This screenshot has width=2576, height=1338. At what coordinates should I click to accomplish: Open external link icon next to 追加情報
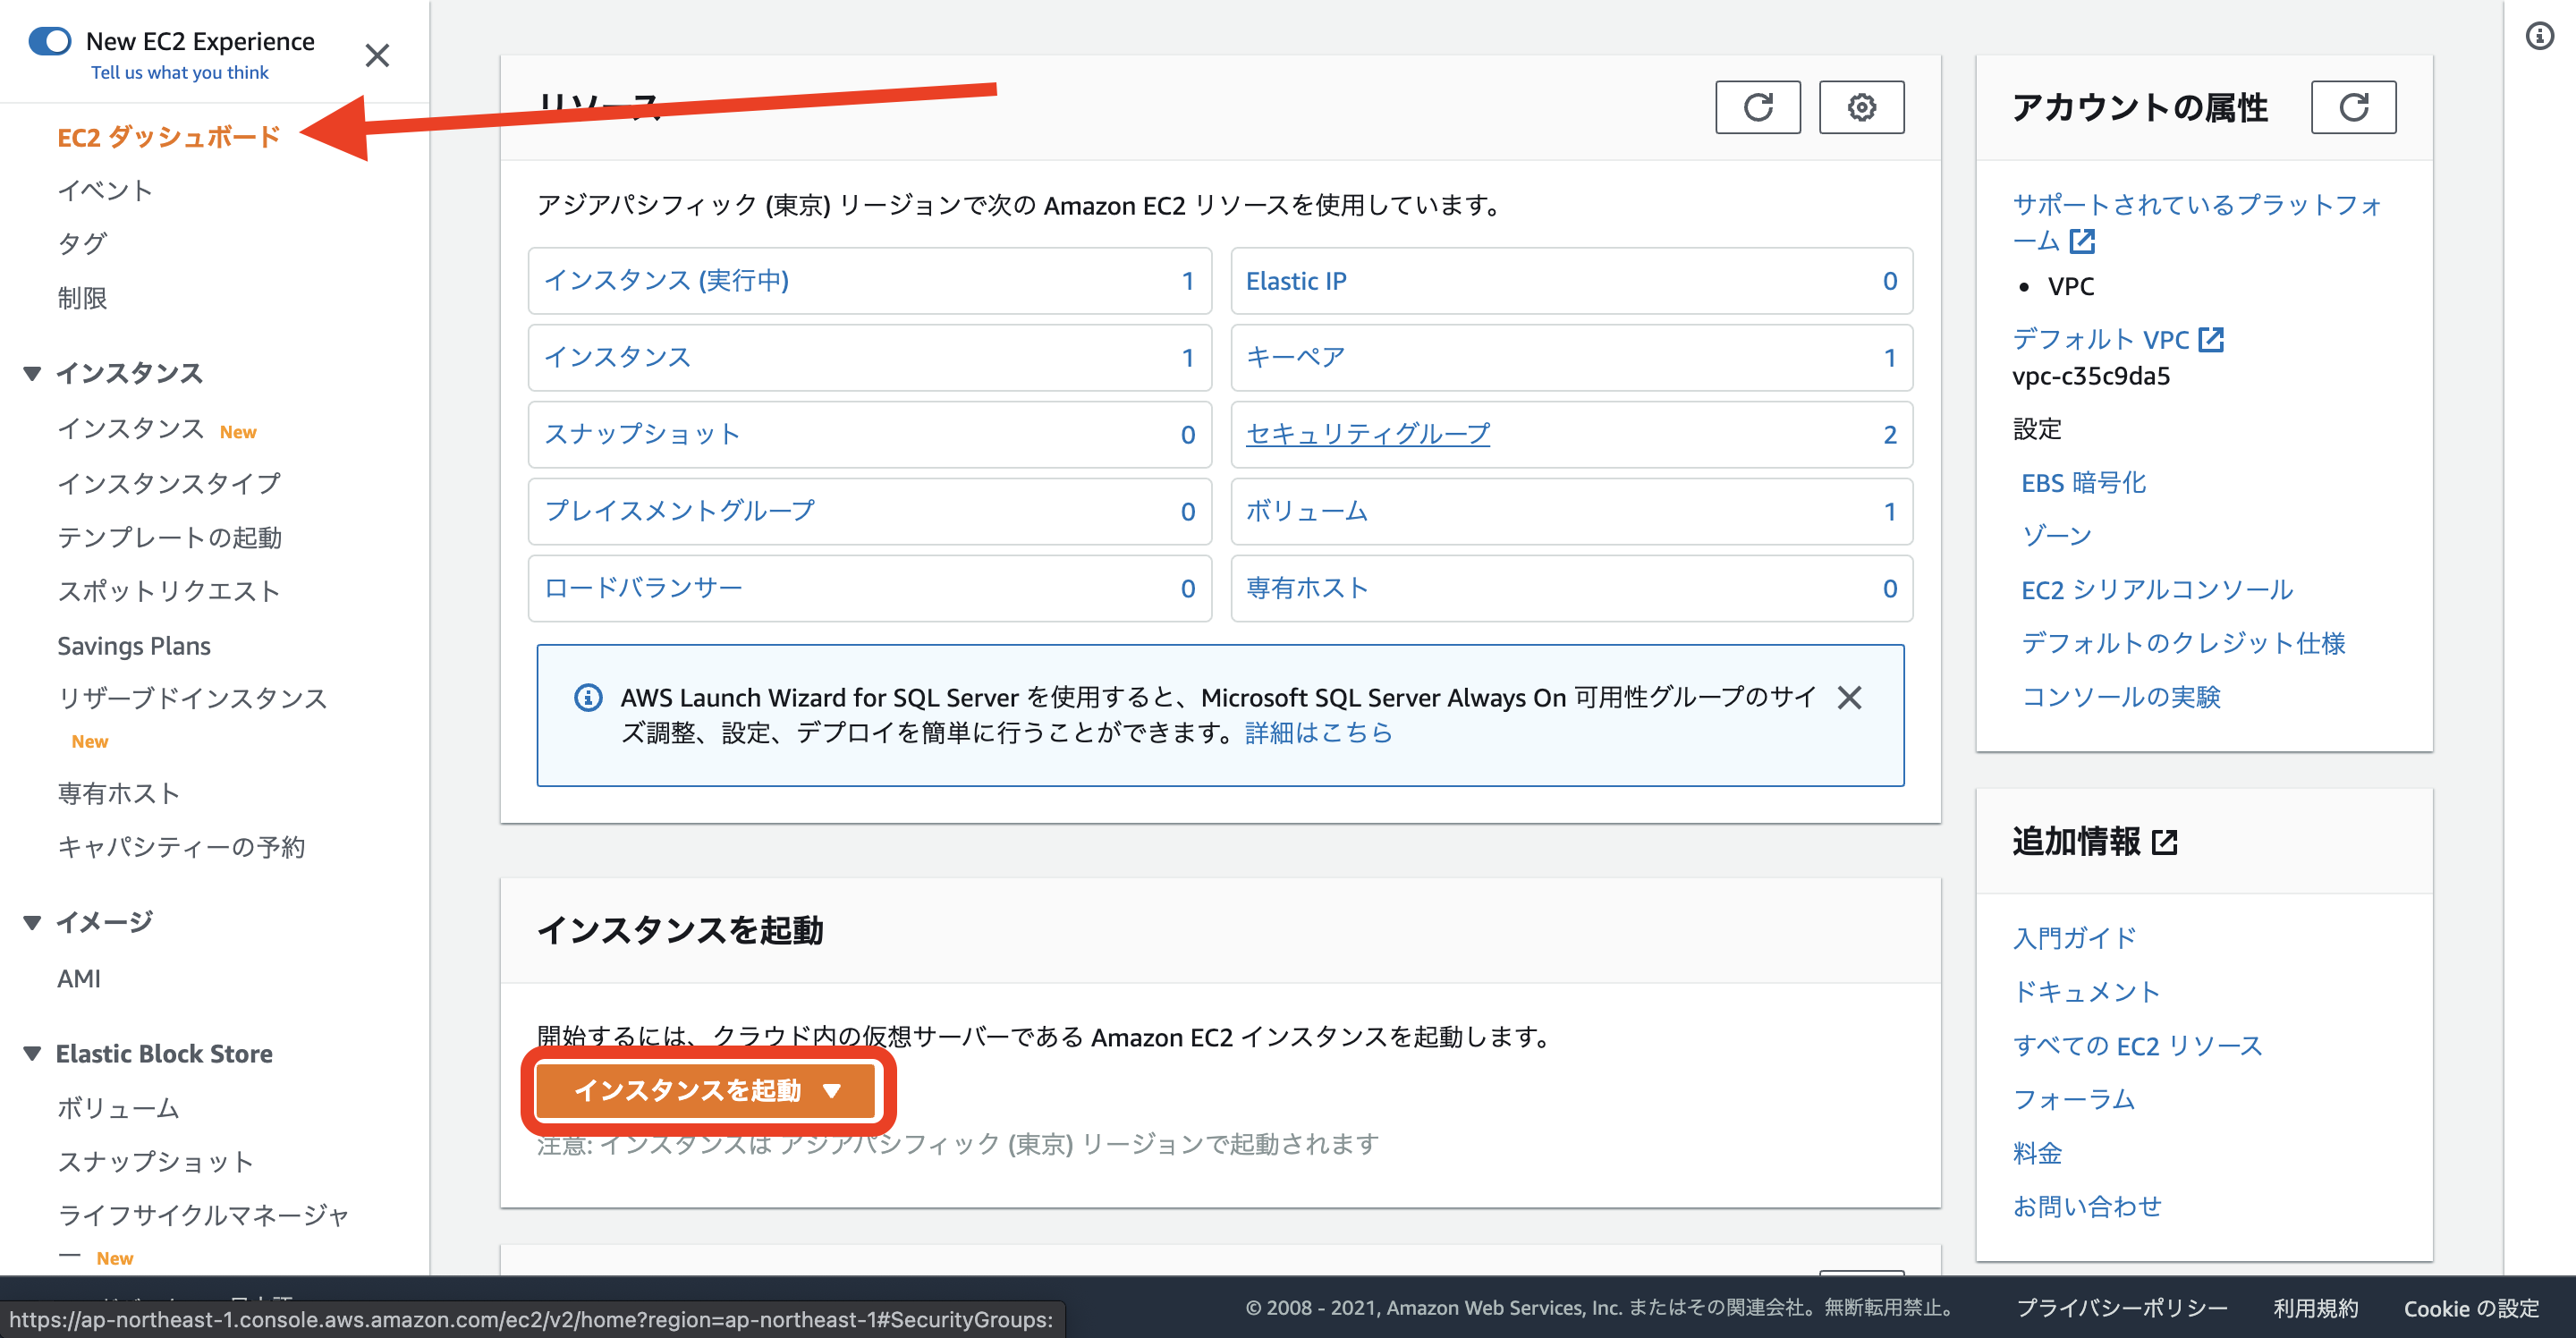tap(2164, 842)
